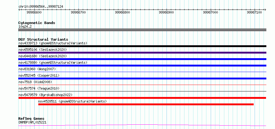Open the DNMBP|NM_015221 gene label

point(32,122)
